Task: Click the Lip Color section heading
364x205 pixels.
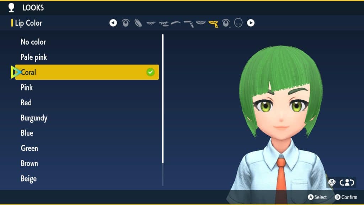Action: tap(28, 23)
